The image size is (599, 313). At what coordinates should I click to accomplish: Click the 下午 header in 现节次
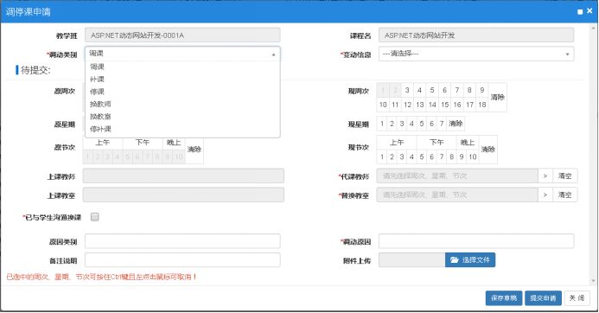coord(437,143)
